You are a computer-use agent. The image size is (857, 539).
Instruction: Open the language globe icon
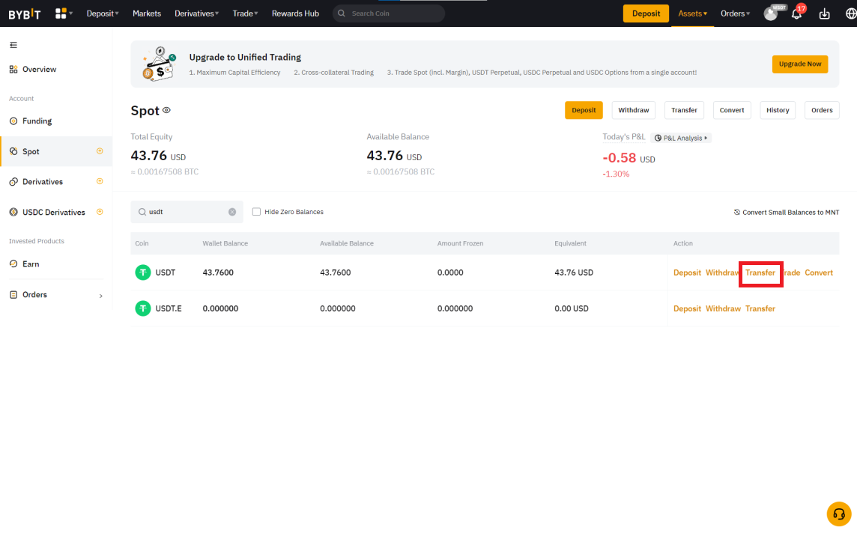click(x=851, y=13)
